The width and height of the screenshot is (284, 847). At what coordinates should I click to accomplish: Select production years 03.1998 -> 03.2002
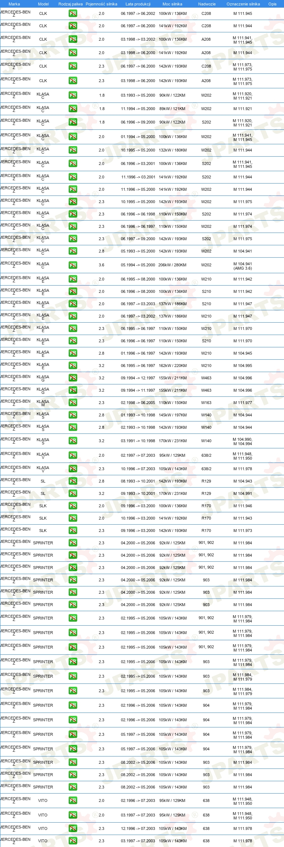coord(138,39)
